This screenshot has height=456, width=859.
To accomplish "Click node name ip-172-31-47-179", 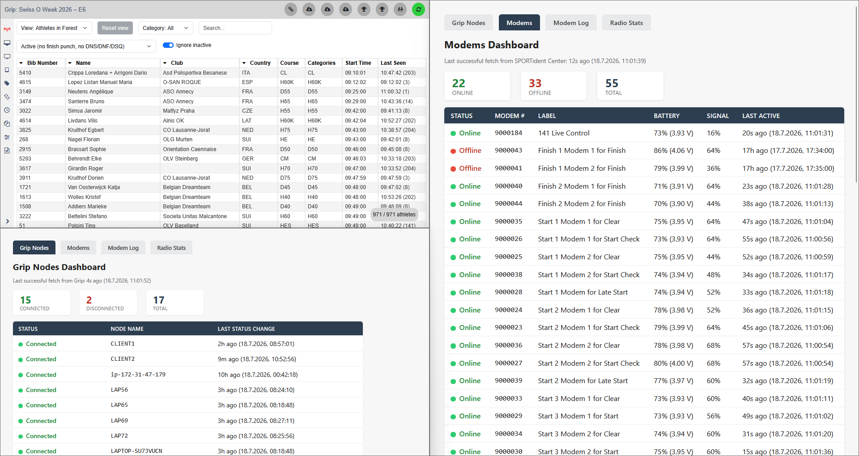I will click(138, 375).
